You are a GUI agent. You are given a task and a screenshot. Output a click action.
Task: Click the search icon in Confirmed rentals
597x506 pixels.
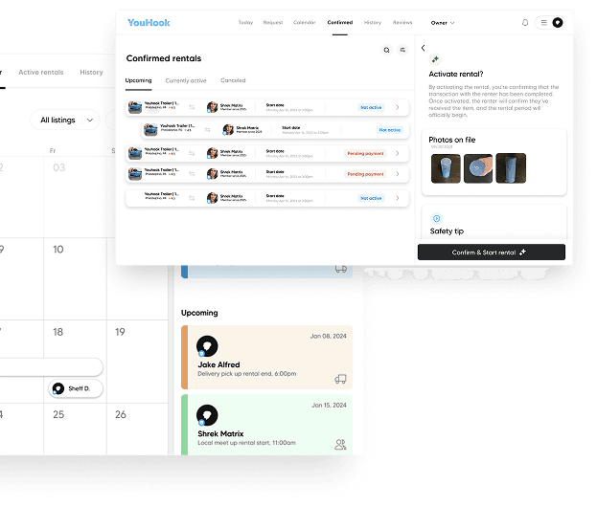pyautogui.click(x=386, y=50)
